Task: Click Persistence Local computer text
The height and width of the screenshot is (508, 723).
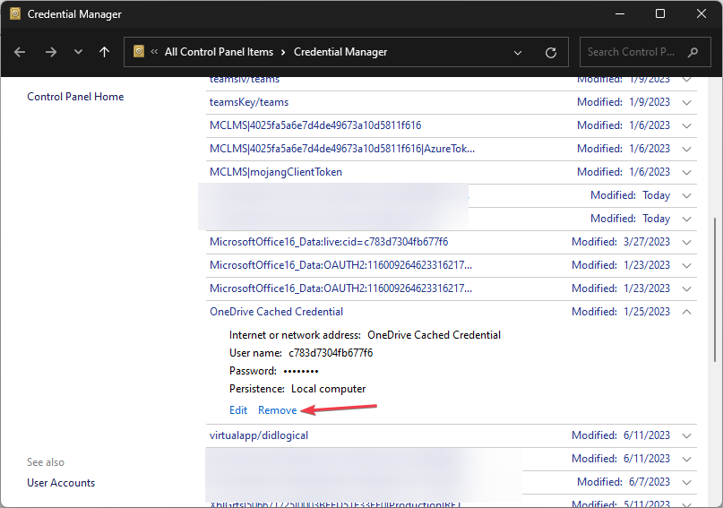Action: (x=297, y=389)
